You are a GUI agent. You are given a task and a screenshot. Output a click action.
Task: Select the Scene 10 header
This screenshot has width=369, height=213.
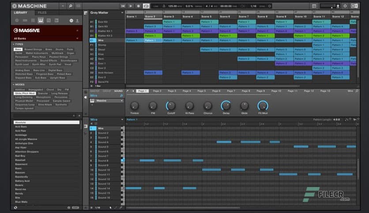(303, 17)
